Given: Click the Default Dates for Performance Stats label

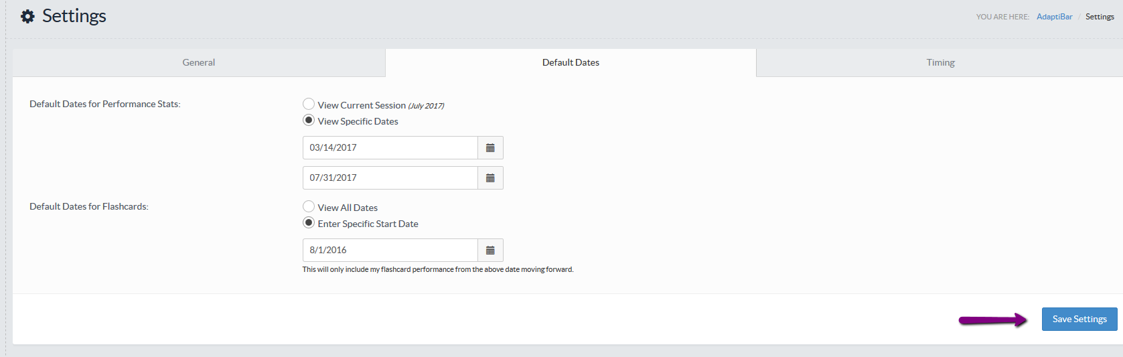Looking at the screenshot, I should (105, 104).
